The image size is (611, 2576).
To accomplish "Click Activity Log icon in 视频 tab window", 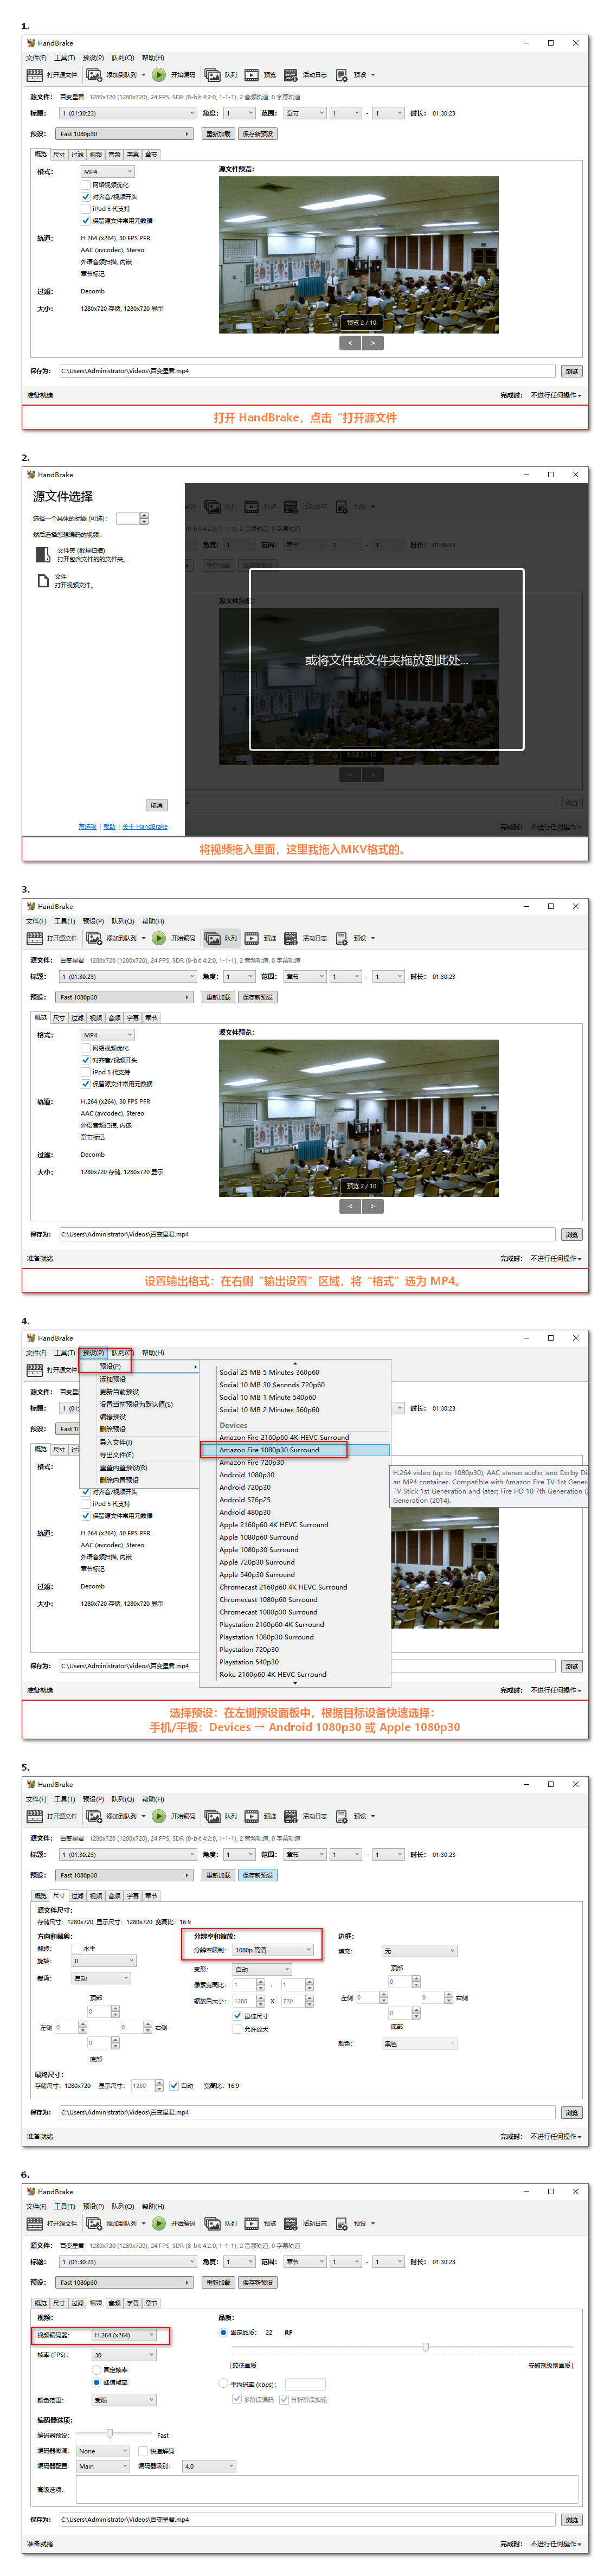I will point(291,2223).
